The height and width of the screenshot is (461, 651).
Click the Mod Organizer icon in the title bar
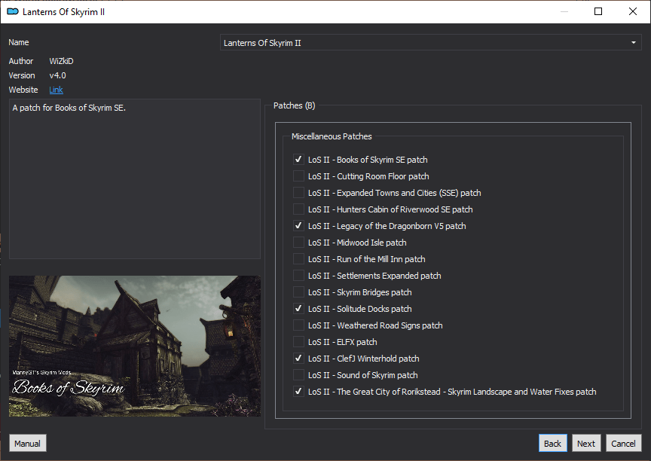click(x=13, y=11)
